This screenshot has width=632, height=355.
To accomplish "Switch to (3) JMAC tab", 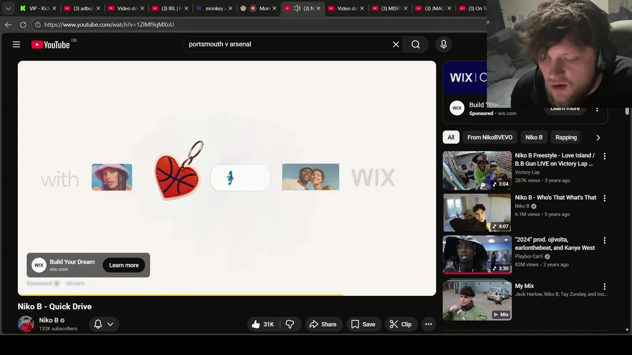I will click(x=433, y=8).
